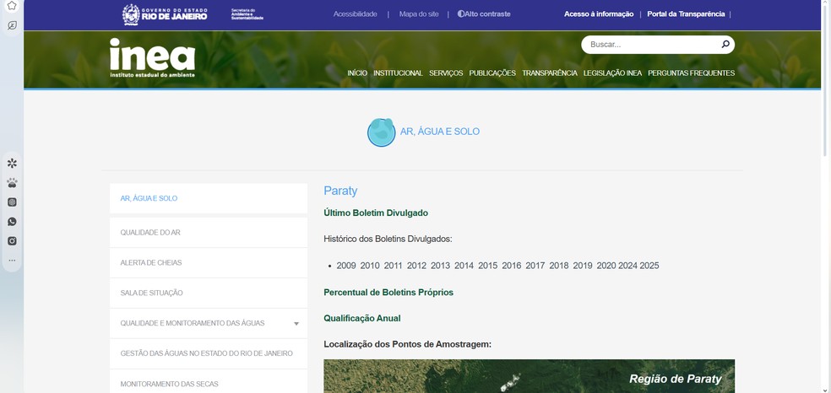
Task: Open the 2012 bulletin history link
Action: coord(416,266)
